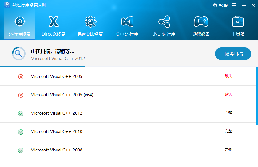
Task: Click the magnifier scanning status icon
Action: click(19, 54)
